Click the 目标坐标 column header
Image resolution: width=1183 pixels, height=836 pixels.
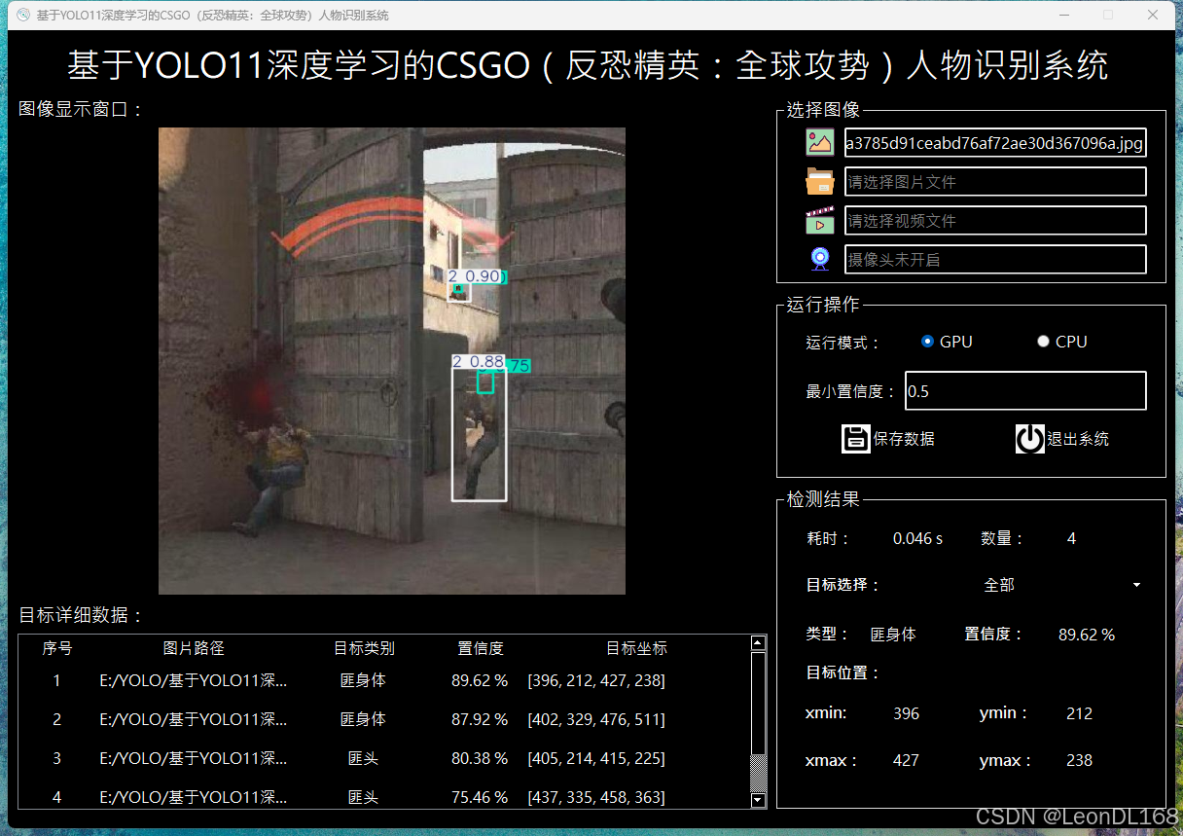636,648
